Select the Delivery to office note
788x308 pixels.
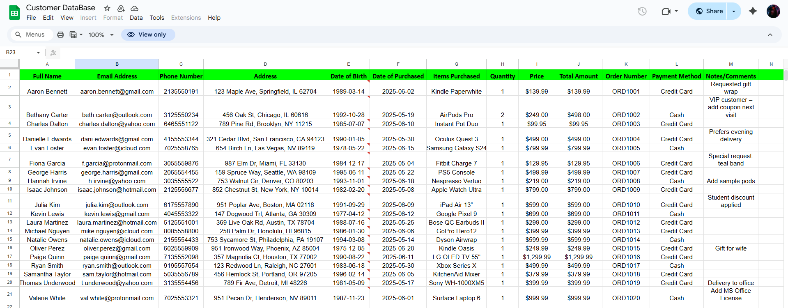point(731,283)
